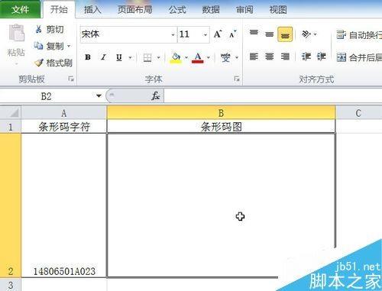Image resolution: width=382 pixels, height=291 pixels.
Task: Open the border style dropdown arrow
Action: pos(158,57)
